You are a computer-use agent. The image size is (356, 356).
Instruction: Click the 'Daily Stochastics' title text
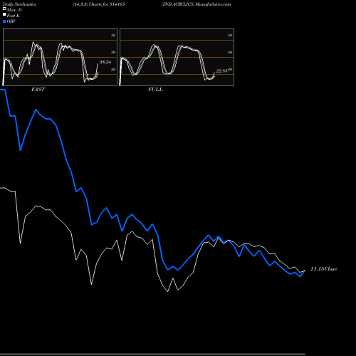click(x=19, y=4)
